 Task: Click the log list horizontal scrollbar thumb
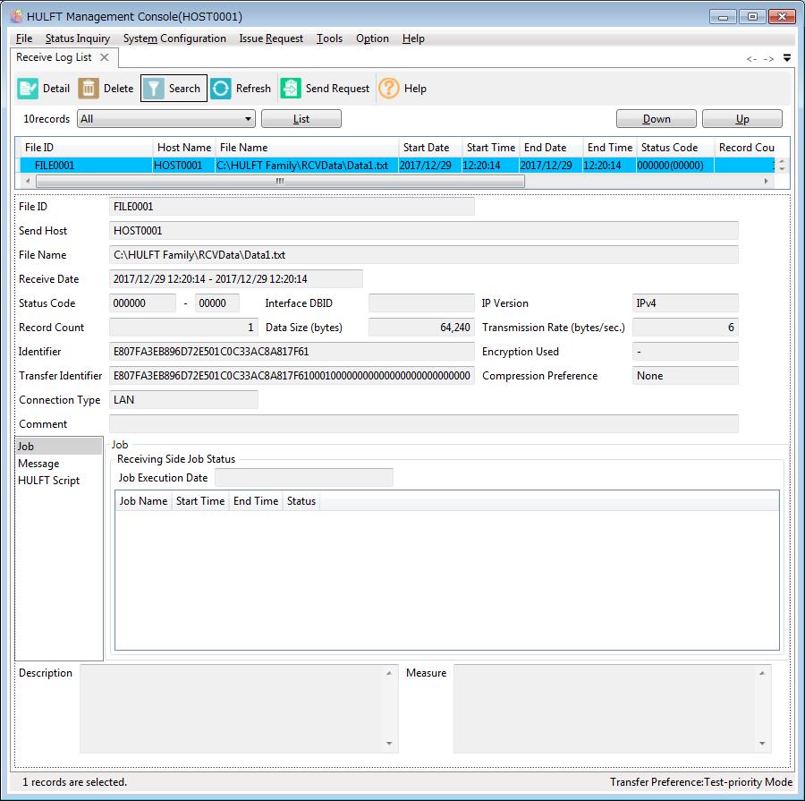(280, 182)
